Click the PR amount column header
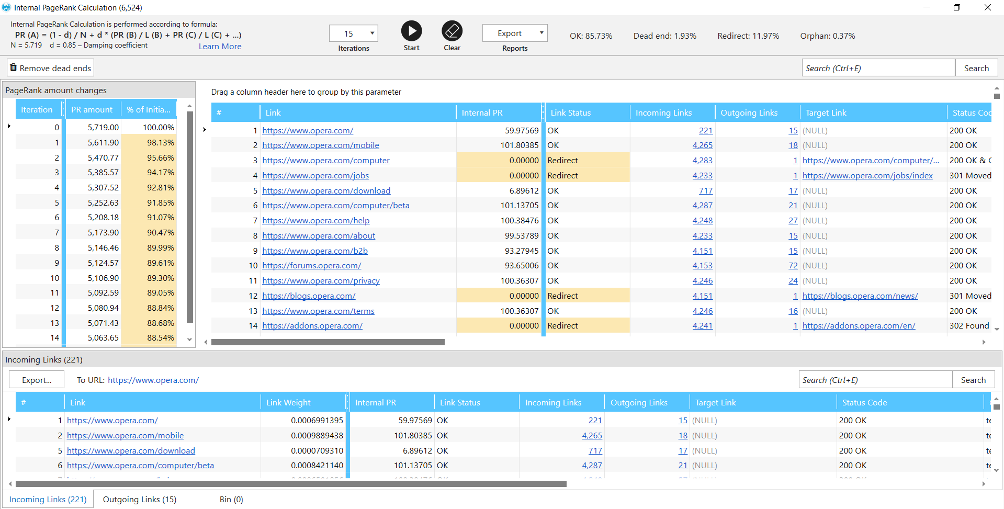1004x509 pixels. [93, 109]
